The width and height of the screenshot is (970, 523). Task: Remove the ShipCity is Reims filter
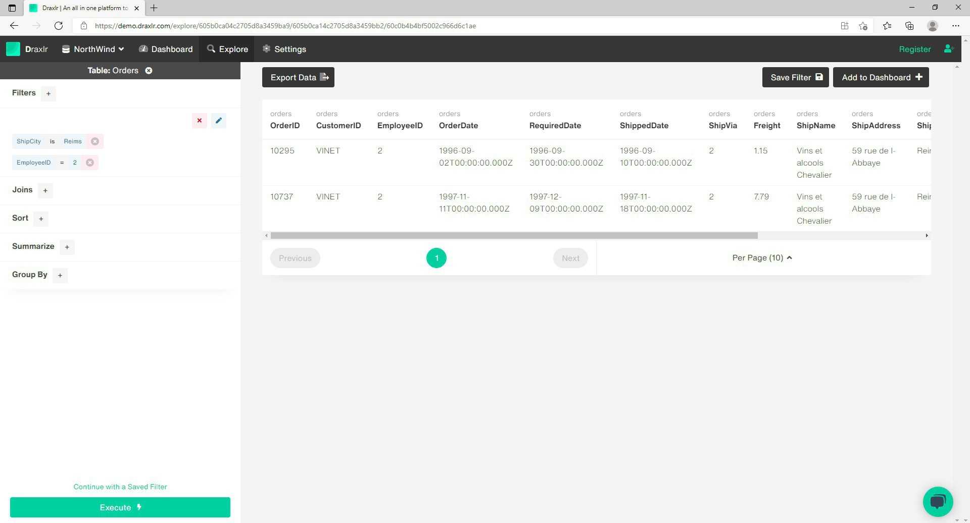tap(95, 141)
